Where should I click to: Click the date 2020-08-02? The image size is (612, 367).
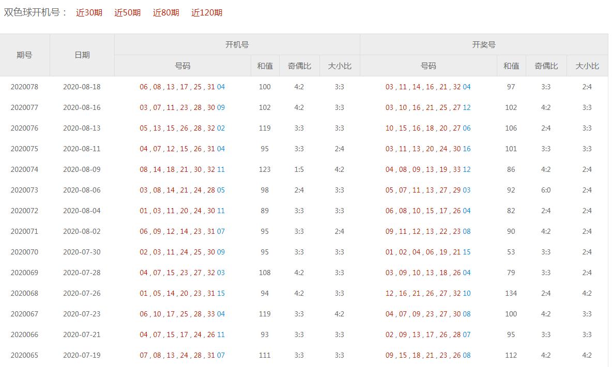pyautogui.click(x=82, y=231)
